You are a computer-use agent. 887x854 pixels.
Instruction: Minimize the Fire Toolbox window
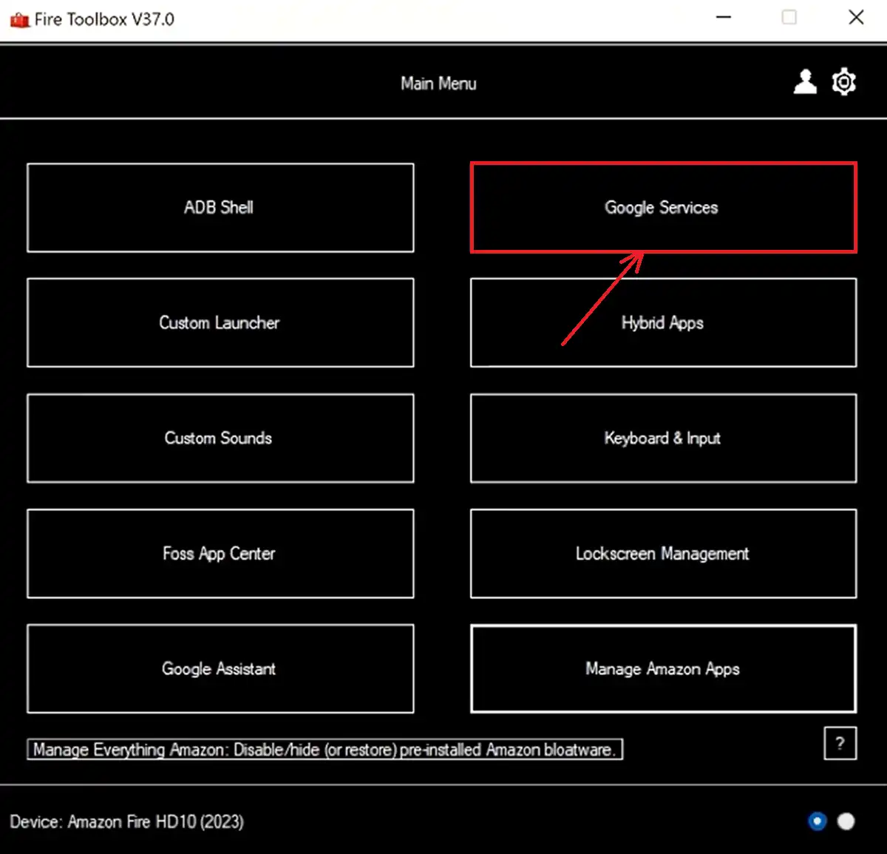(x=724, y=17)
